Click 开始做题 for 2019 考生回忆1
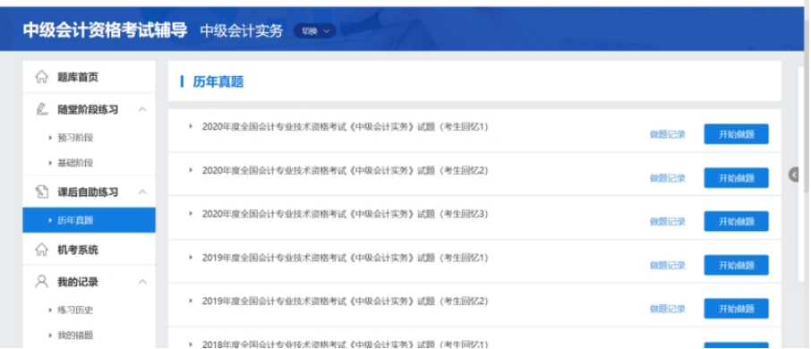Image resolution: width=811 pixels, height=349 pixels. pyautogui.click(x=736, y=265)
